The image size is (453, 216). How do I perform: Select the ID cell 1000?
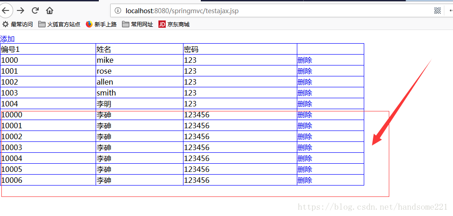point(48,60)
